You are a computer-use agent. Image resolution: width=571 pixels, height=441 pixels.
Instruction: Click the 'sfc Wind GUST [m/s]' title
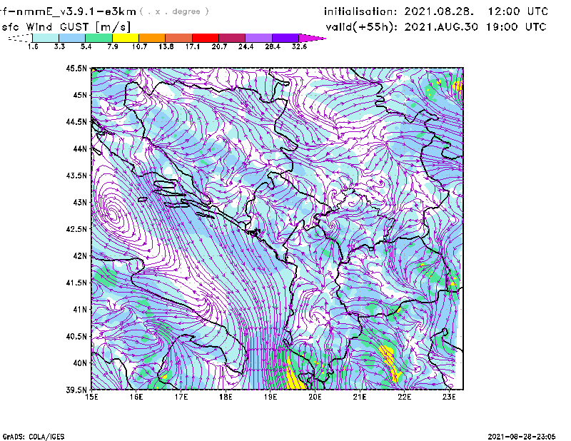pyautogui.click(x=66, y=27)
